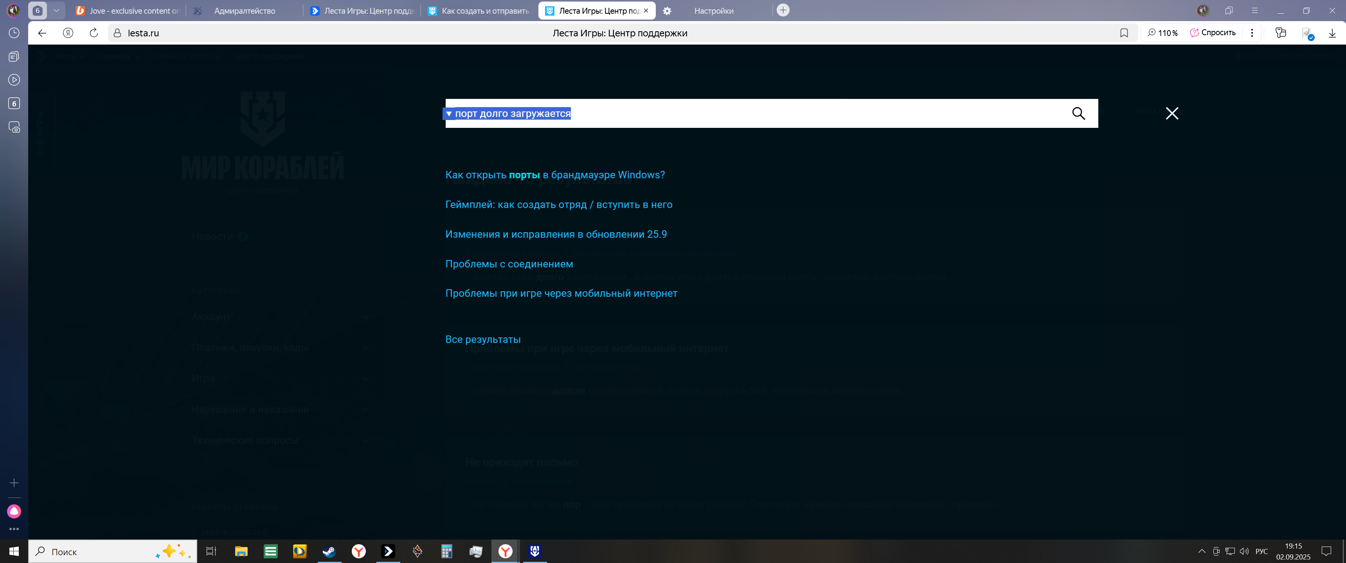Open volume icon in system tray
Screen dimensions: 1346x563
coord(1244,552)
